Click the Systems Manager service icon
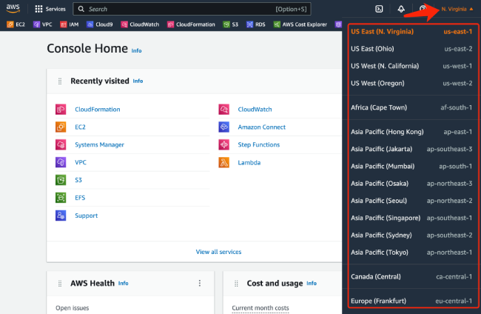This screenshot has width=481, height=314. [61, 145]
